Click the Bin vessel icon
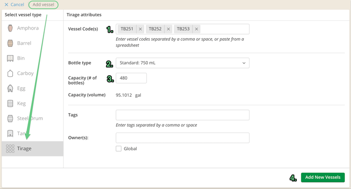This screenshot has height=189, width=351. (10, 58)
